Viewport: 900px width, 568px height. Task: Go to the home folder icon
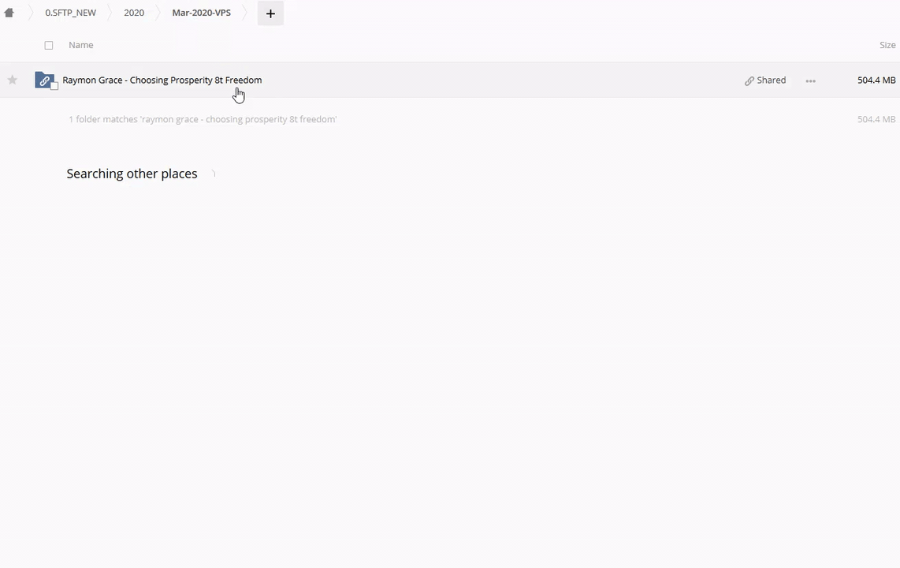click(9, 13)
